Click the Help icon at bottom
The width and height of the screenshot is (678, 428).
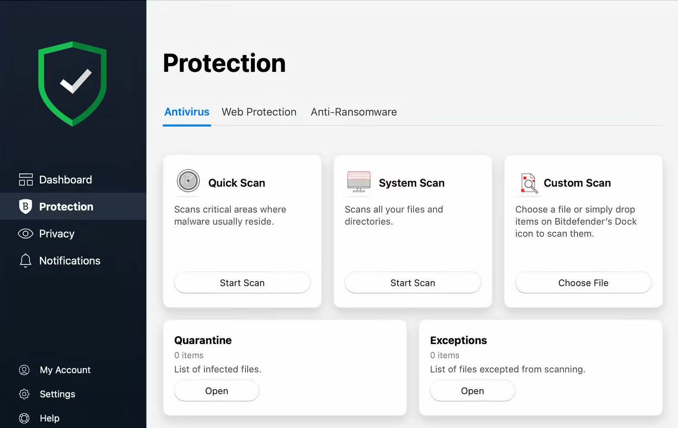(x=25, y=418)
